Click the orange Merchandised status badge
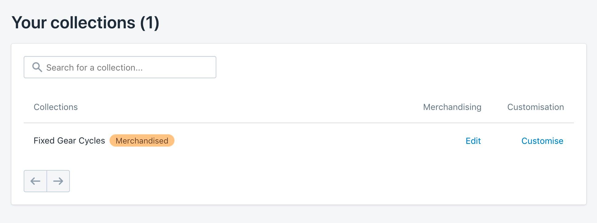Screen dimensions: 597x223 pos(142,141)
